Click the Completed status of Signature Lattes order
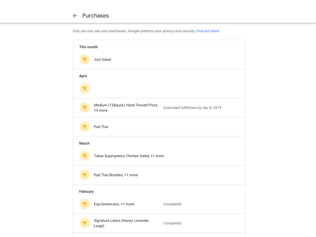Screen dimensions: 316x237 click(172, 223)
